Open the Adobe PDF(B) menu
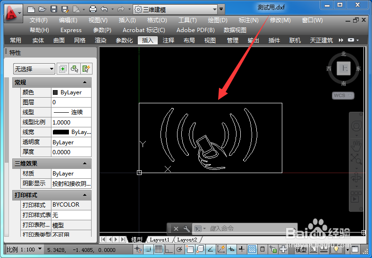The width and height of the screenshot is (372, 258). coord(195,30)
